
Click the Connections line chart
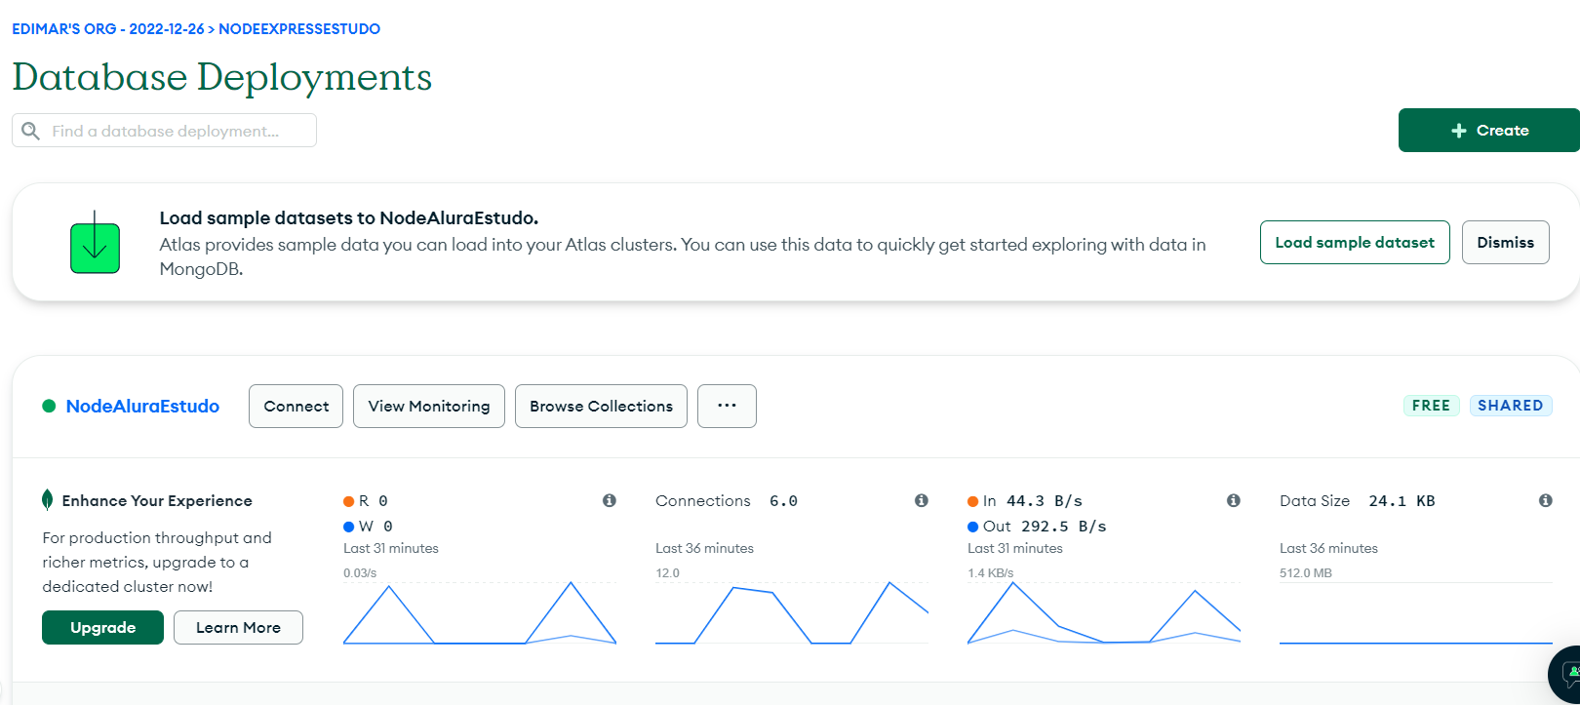tap(792, 612)
